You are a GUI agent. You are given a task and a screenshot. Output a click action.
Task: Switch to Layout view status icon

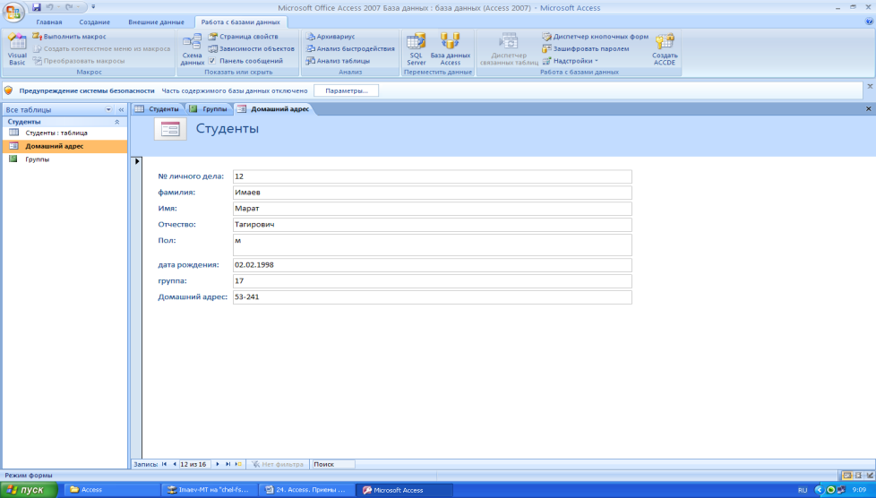[x=859, y=475]
